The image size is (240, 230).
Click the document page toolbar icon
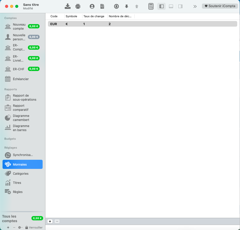coord(102,6)
